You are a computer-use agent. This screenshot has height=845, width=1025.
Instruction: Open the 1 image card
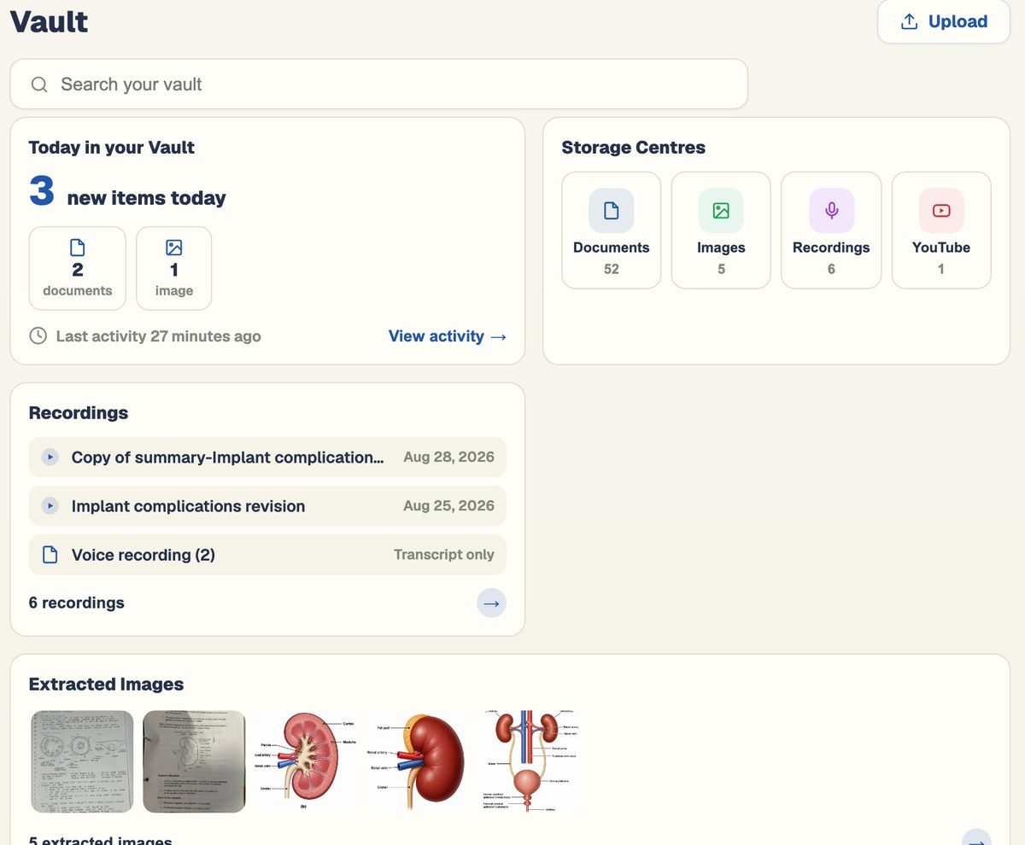point(174,268)
